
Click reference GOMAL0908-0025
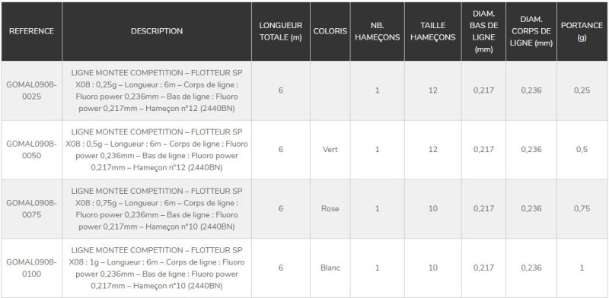pos(31,90)
